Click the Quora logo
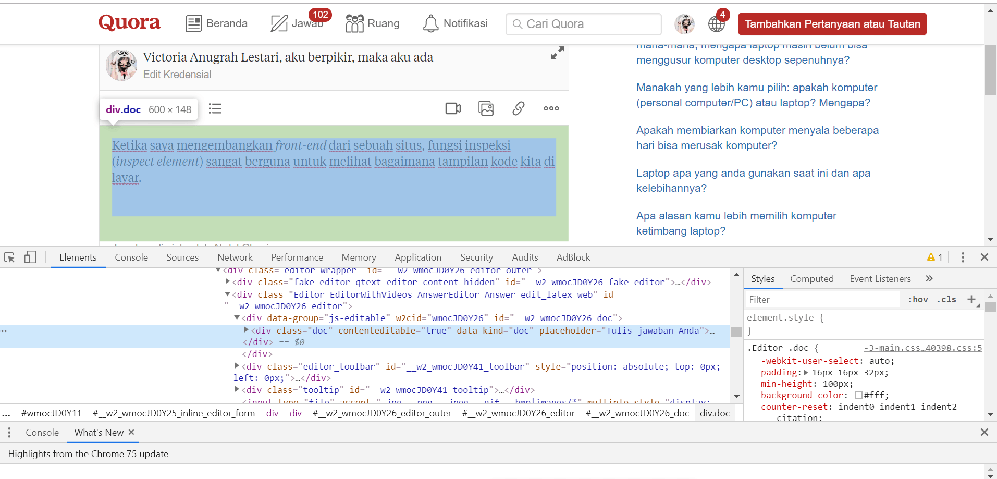Image resolution: width=997 pixels, height=479 pixels. 129,23
